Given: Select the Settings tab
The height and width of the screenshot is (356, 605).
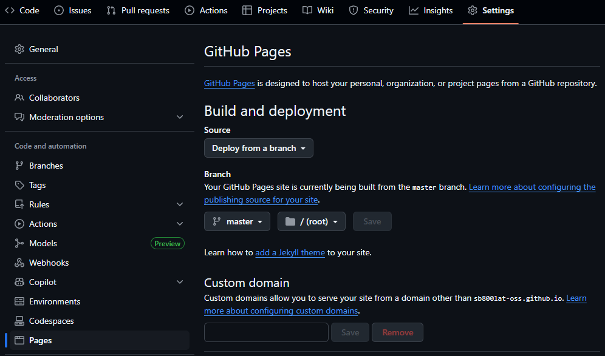Looking at the screenshot, I should (490, 10).
